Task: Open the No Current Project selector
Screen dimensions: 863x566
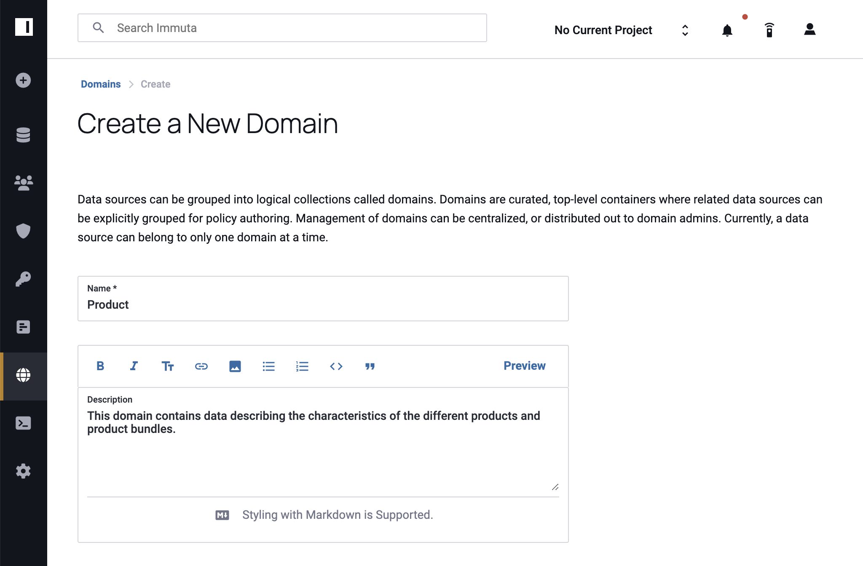Action: [x=603, y=30]
